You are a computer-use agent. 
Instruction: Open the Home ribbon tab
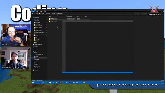pyautogui.click(x=37, y=11)
